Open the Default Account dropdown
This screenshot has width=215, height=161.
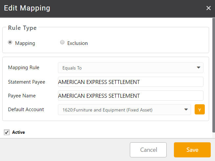click(124, 110)
